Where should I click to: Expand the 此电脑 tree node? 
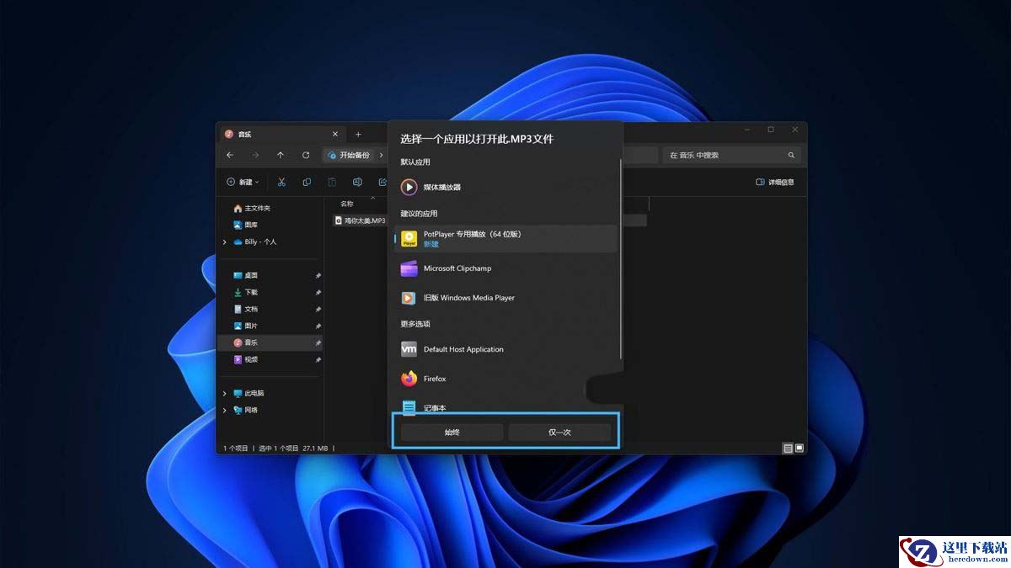(225, 394)
